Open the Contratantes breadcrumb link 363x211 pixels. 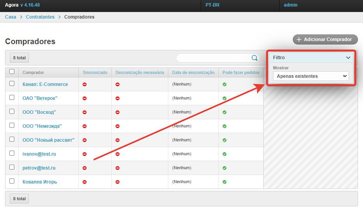click(40, 17)
